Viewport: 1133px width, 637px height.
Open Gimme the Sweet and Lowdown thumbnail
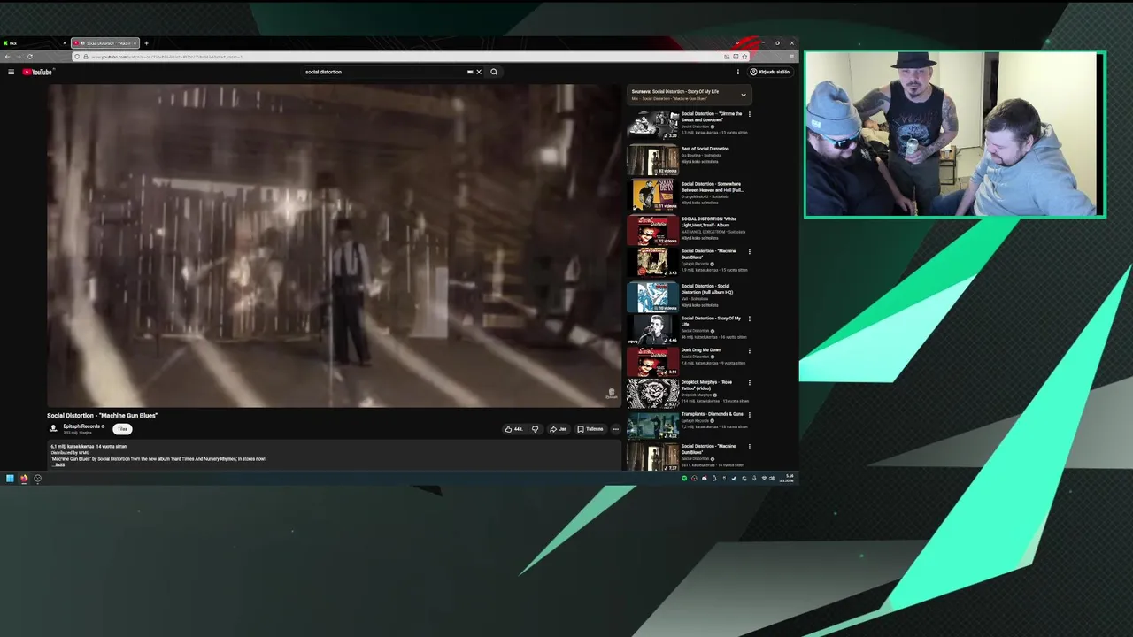pyautogui.click(x=652, y=124)
